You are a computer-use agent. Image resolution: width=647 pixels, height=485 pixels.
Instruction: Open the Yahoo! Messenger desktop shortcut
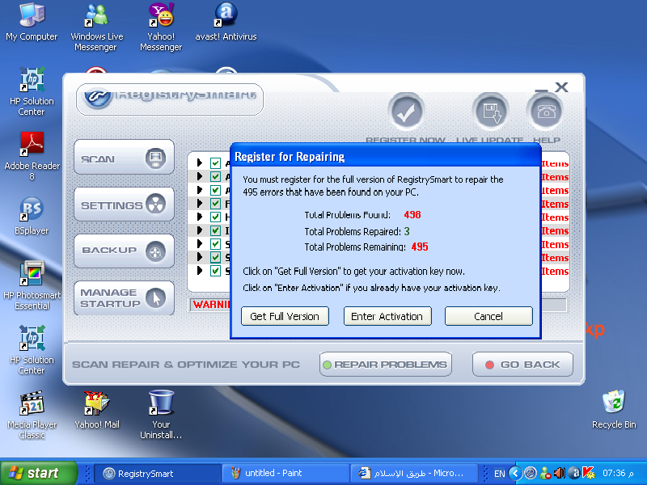[x=161, y=27]
